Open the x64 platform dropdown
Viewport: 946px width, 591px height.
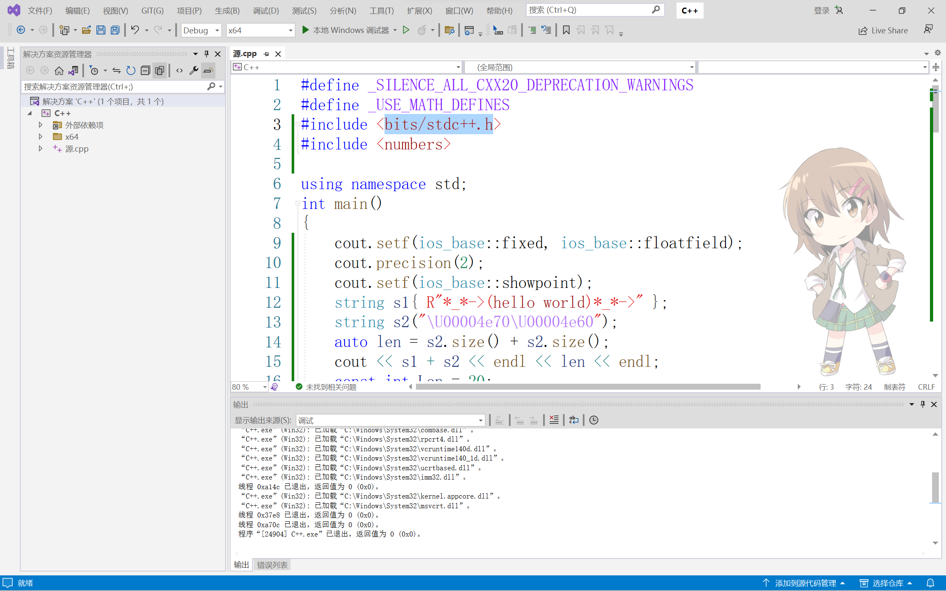tap(260, 30)
